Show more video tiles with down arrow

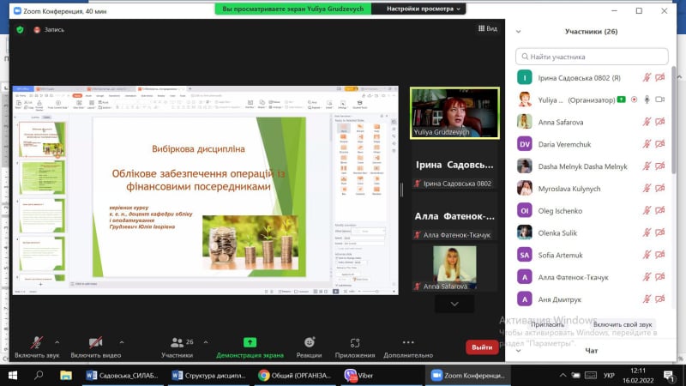[454, 304]
